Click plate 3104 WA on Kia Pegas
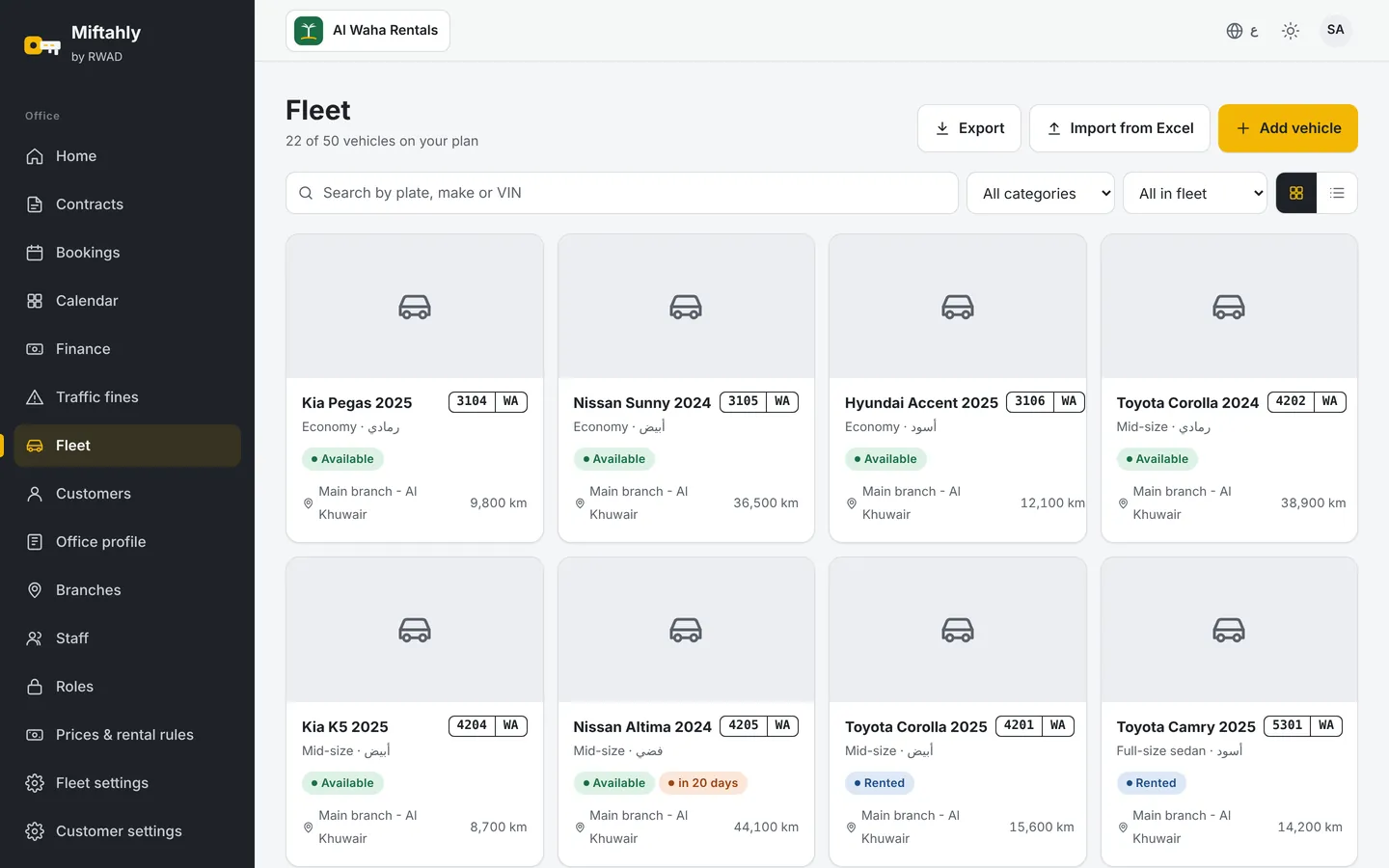This screenshot has width=1389, height=868. [488, 401]
